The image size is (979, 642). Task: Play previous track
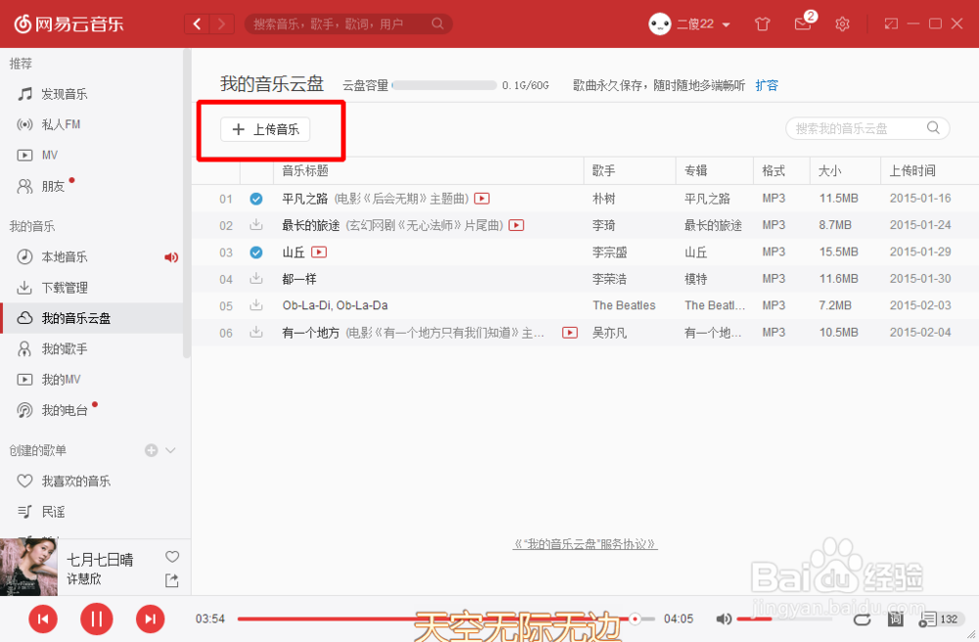pos(43,619)
